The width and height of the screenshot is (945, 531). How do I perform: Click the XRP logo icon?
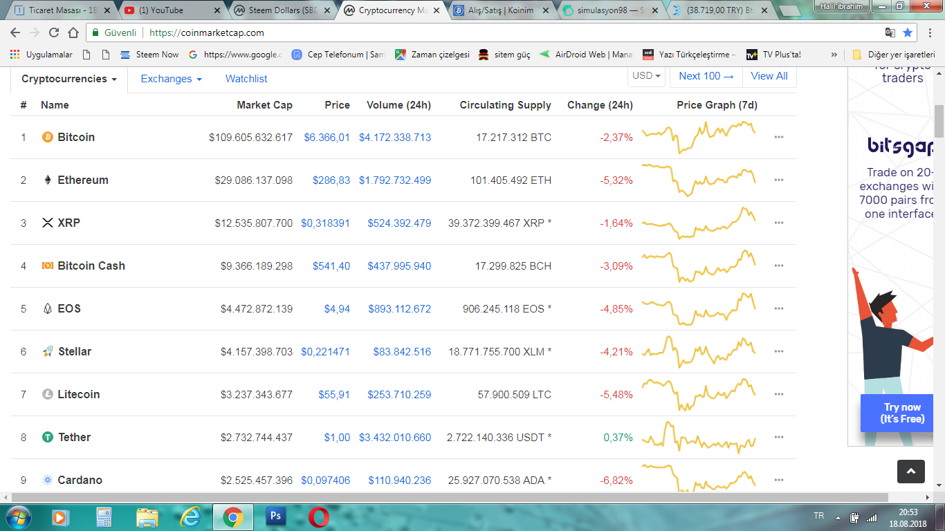[48, 223]
